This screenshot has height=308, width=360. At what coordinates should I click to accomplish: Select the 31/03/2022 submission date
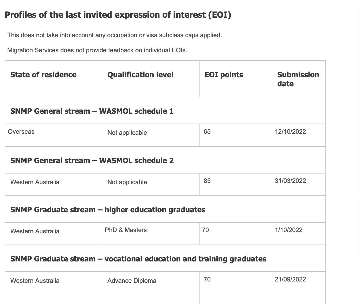click(x=290, y=181)
